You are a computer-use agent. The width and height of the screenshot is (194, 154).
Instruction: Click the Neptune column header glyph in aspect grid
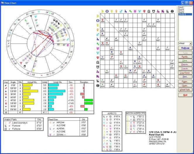tap(140, 11)
